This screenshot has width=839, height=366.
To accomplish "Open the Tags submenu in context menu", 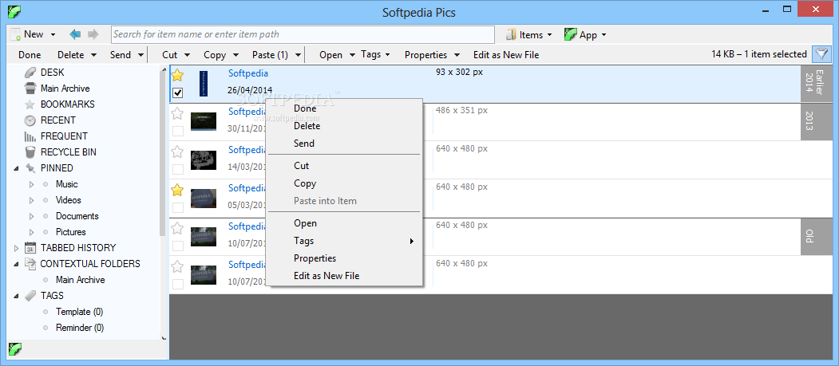I will coord(345,241).
